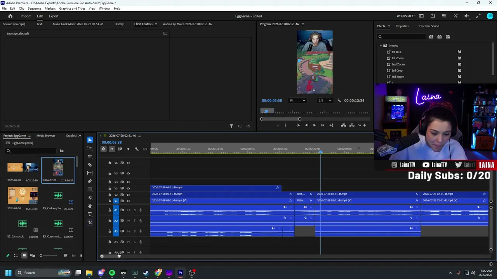Open Quick Export share icon
The width and height of the screenshot is (497, 279).
pyautogui.click(x=433, y=16)
